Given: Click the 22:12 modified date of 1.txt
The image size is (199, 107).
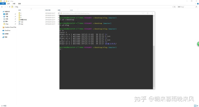Looking at the screenshot, I should (50, 22).
